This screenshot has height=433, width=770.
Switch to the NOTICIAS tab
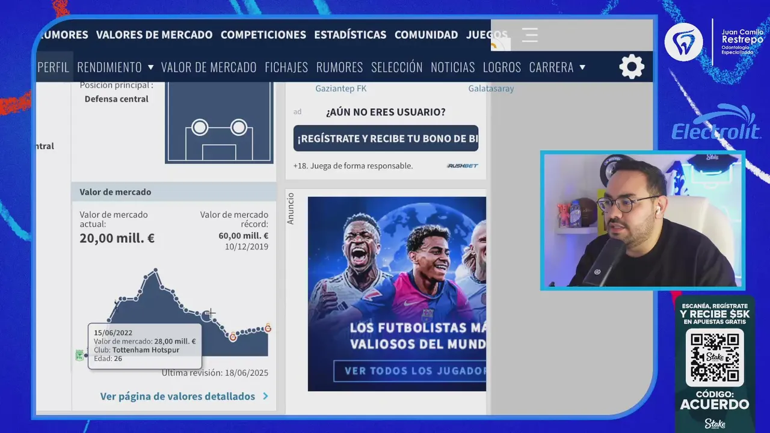[x=452, y=67]
